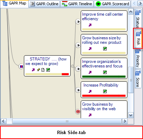Show the next tabs with right arrow
The width and height of the screenshot is (143, 139).
pos(140,3)
